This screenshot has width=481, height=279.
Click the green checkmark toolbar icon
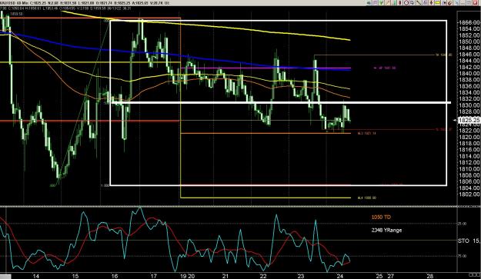pyautogui.click(x=381, y=3)
